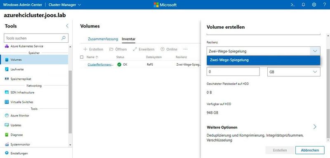The height and width of the screenshot is (158, 330).
Task: Switch to the Zusammenfassung tab
Action: tap(103, 39)
